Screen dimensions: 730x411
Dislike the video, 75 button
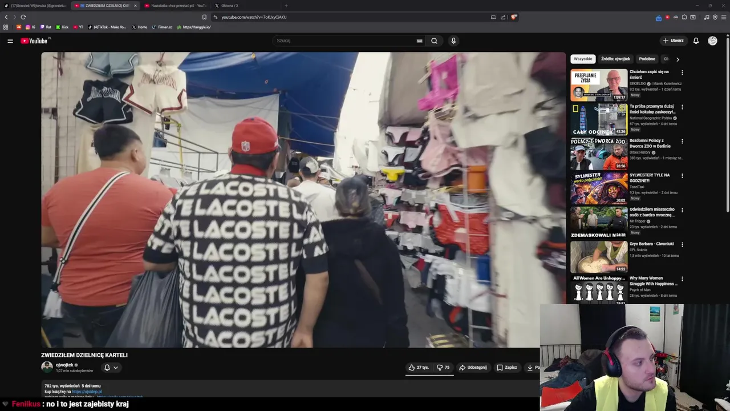[x=443, y=368]
